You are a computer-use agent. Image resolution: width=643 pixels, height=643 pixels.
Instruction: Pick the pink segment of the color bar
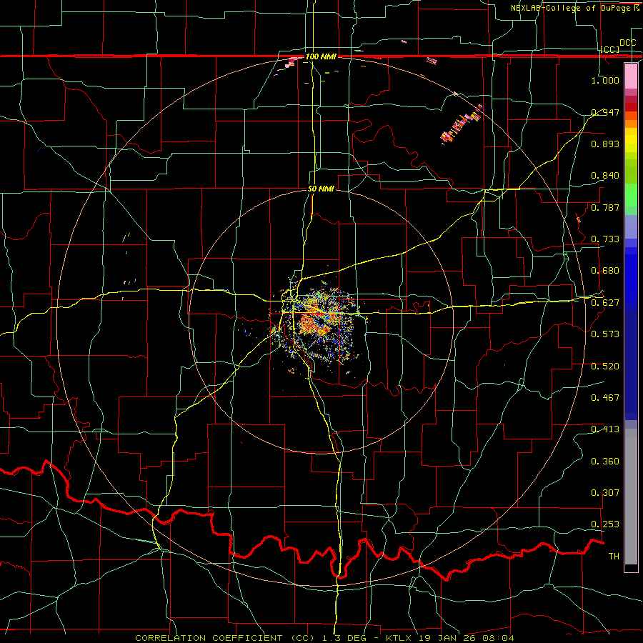(631, 76)
